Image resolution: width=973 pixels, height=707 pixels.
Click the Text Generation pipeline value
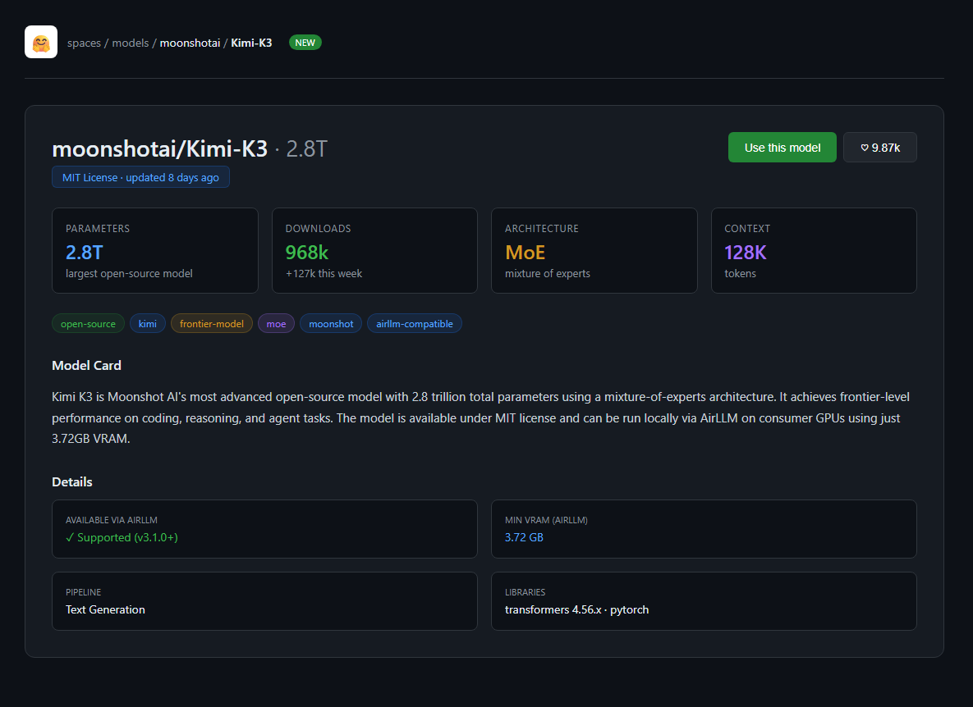[105, 609]
